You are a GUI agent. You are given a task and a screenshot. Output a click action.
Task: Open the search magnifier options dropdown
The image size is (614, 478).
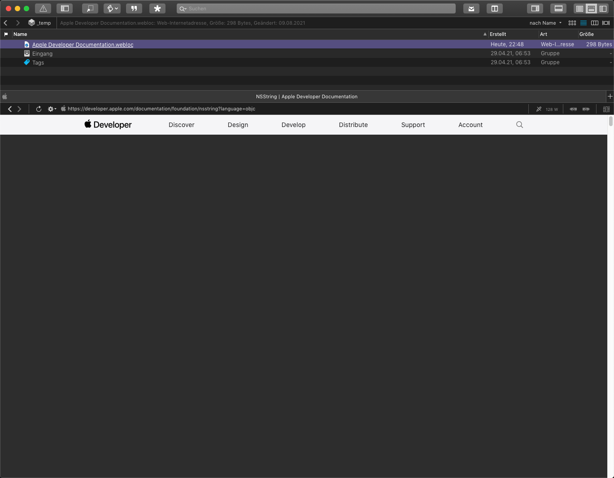183,9
